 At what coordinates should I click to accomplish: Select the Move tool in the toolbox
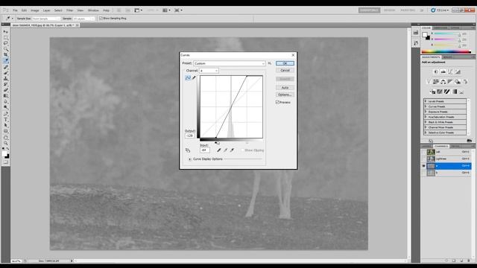pyautogui.click(x=6, y=31)
